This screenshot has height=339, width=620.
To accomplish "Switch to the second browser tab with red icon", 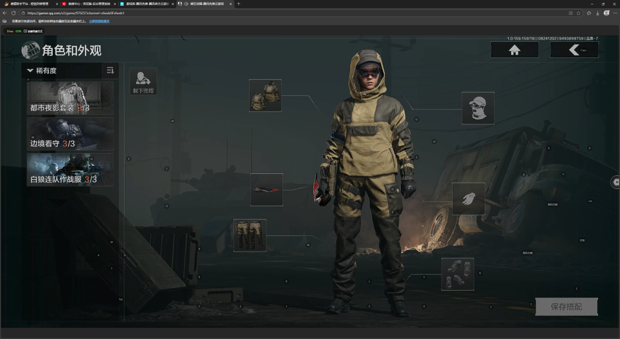I will click(89, 3).
